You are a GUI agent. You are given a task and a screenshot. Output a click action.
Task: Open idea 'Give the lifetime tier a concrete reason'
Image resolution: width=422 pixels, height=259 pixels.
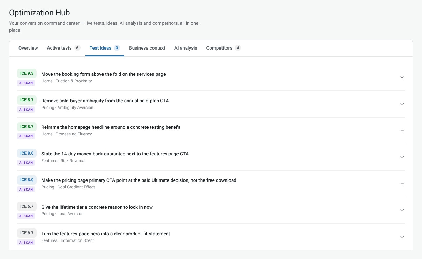coord(97,207)
